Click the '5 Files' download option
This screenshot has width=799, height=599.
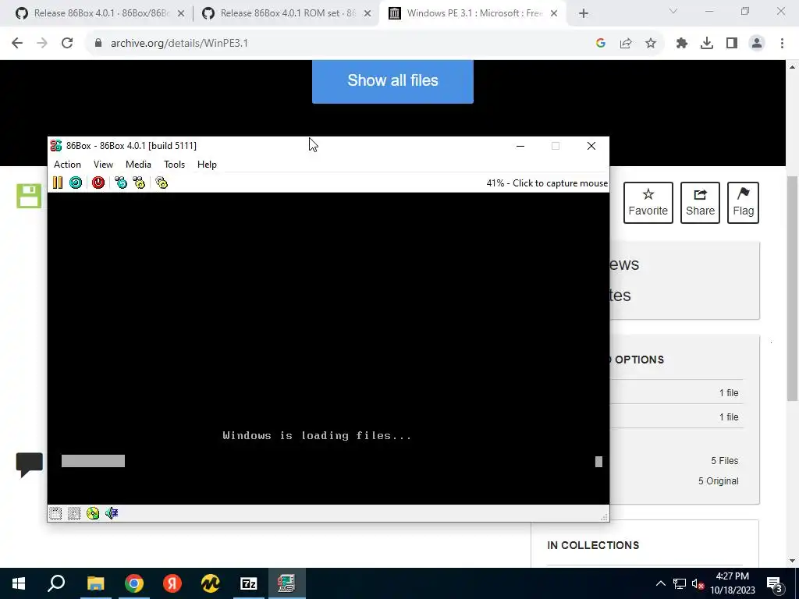pos(724,460)
